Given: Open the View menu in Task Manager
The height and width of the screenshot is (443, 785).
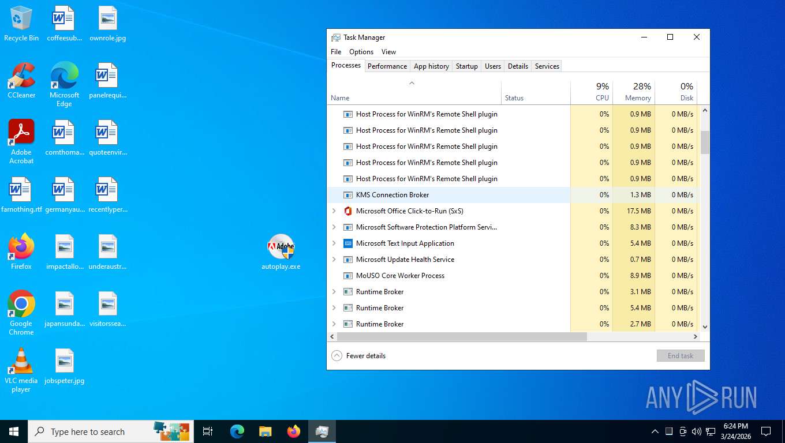Looking at the screenshot, I should (388, 52).
